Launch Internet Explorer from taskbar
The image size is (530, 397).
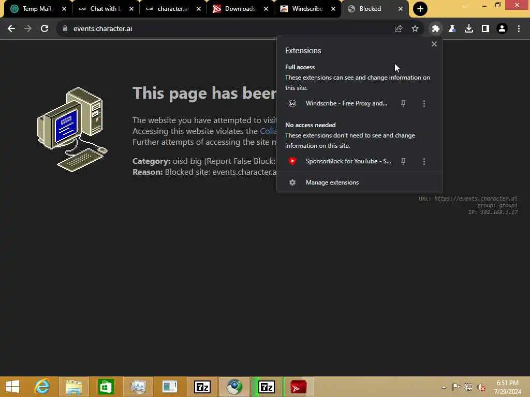(x=42, y=387)
